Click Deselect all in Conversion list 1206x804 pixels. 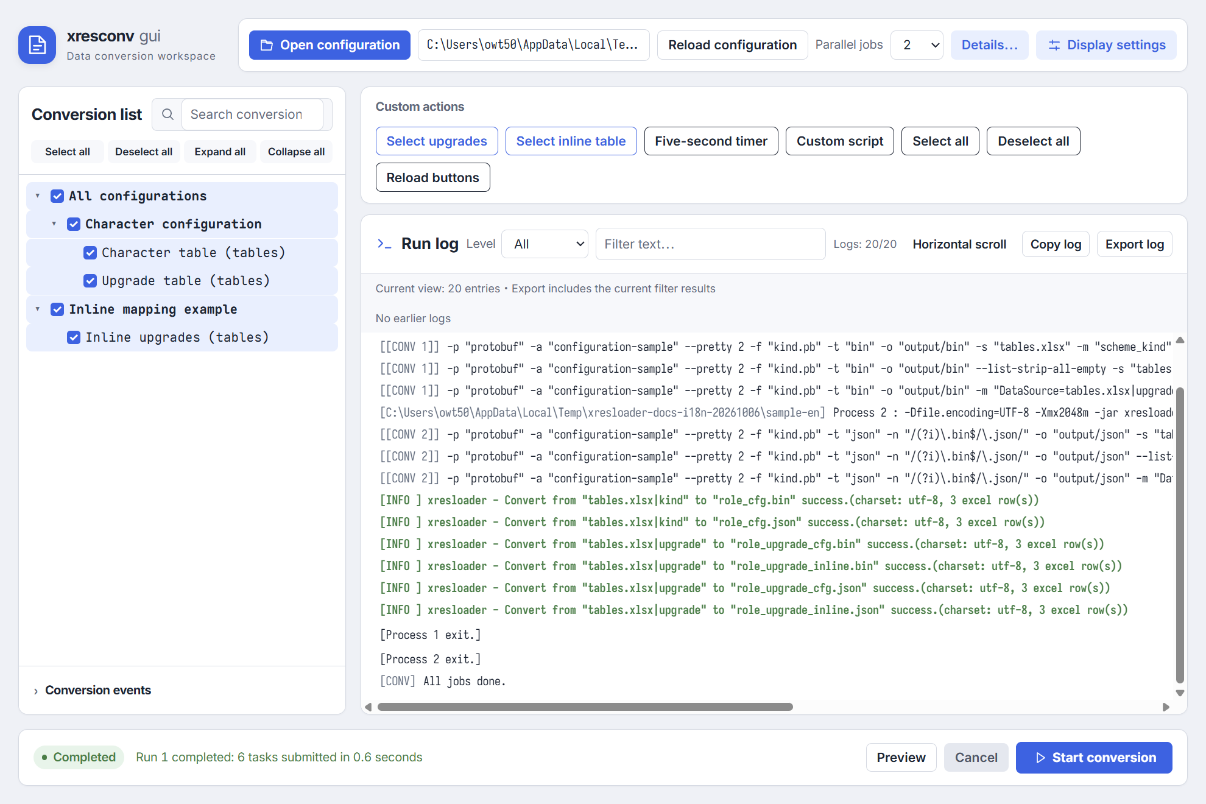pyautogui.click(x=144, y=152)
